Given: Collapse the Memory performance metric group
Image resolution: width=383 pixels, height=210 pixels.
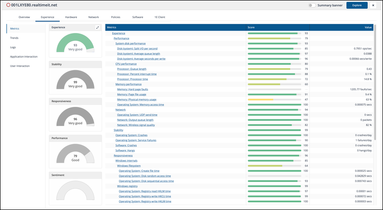Looking at the screenshot, I should pyautogui.click(x=128, y=84).
